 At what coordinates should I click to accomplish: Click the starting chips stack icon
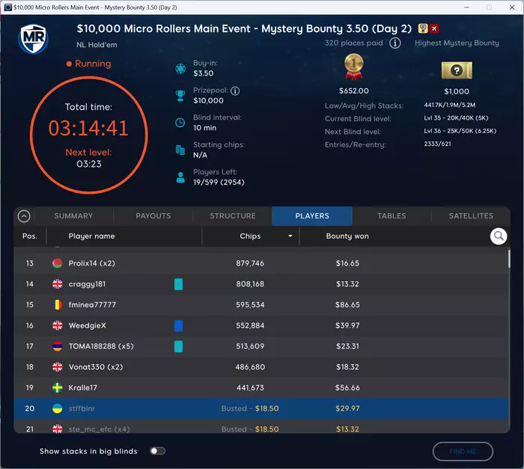coord(180,150)
